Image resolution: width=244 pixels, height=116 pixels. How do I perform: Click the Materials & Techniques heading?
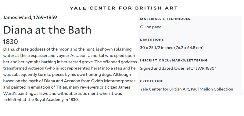point(165,19)
